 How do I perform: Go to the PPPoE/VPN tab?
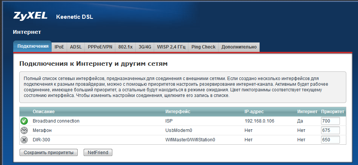pos(100,47)
